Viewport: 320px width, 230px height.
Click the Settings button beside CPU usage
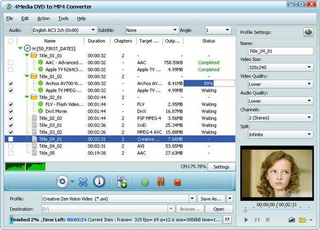[x=221, y=167]
